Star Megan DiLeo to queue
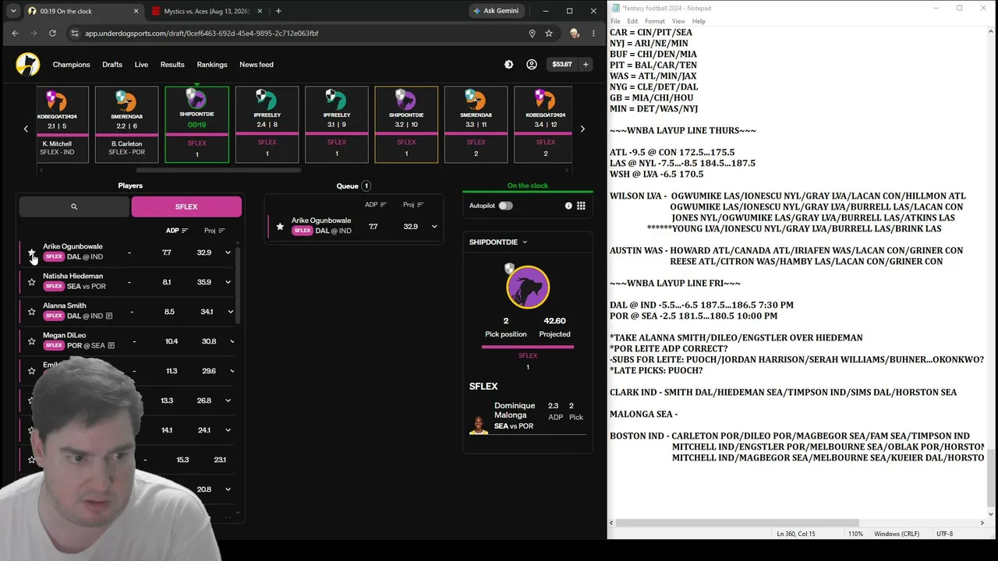The height and width of the screenshot is (561, 998). point(31,341)
